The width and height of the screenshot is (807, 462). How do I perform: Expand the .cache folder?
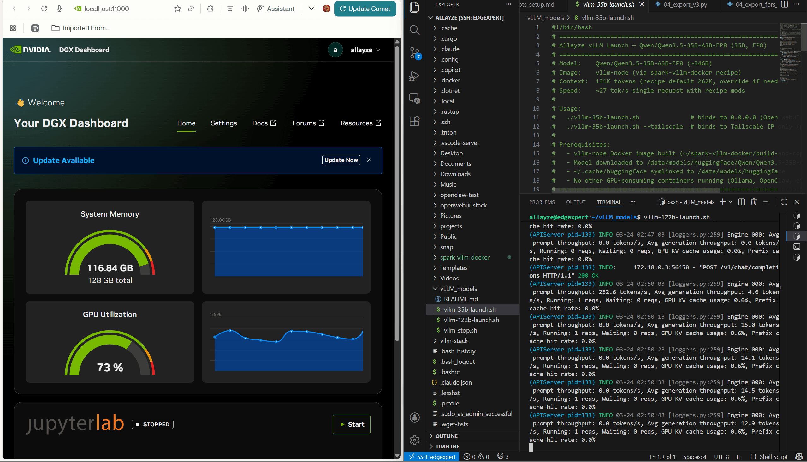coord(472,28)
